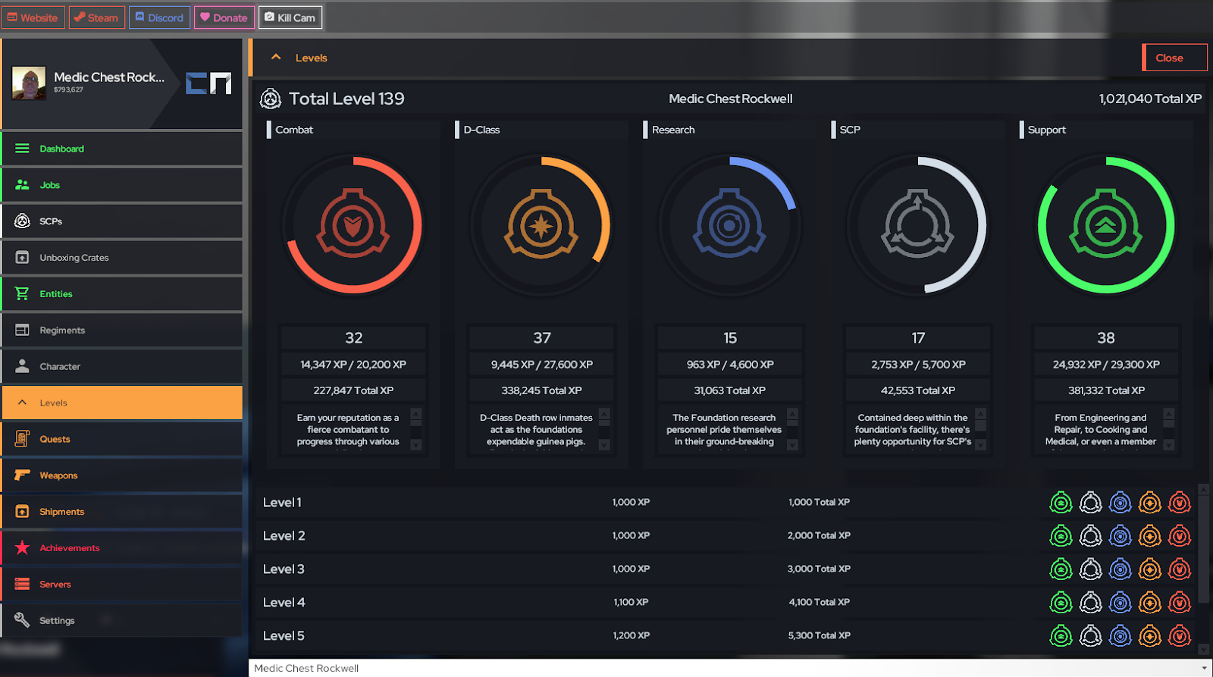Image resolution: width=1213 pixels, height=677 pixels.
Task: Go to Unboxing Crates section
Action: [122, 258]
